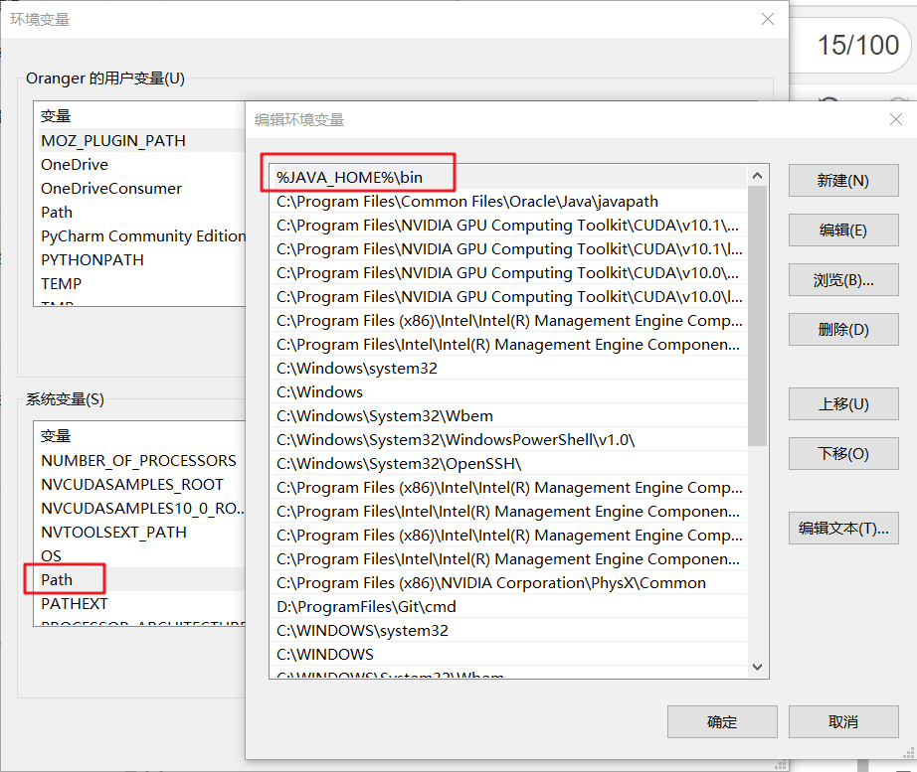Move the entry down with 下移(O)

pos(842,453)
